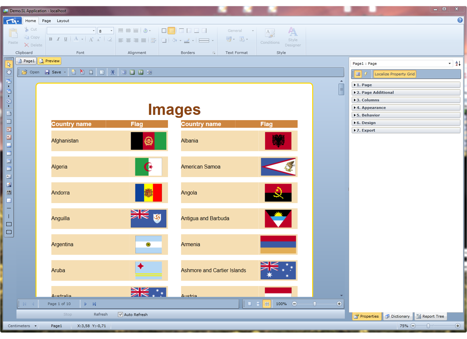Click the preview zoom slider handle
Image resolution: width=467 pixels, height=339 pixels.
[315, 304]
